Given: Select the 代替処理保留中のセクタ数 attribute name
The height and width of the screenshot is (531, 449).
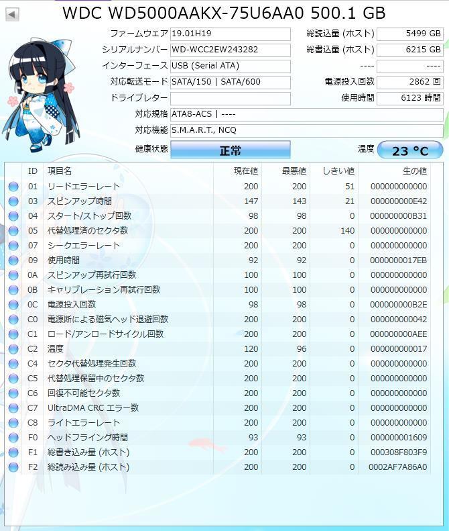Looking at the screenshot, I should point(96,379).
